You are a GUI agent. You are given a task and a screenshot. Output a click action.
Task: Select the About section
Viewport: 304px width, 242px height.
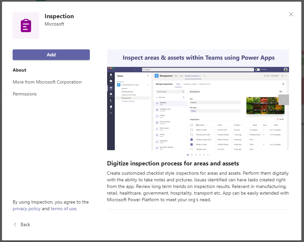coord(20,70)
